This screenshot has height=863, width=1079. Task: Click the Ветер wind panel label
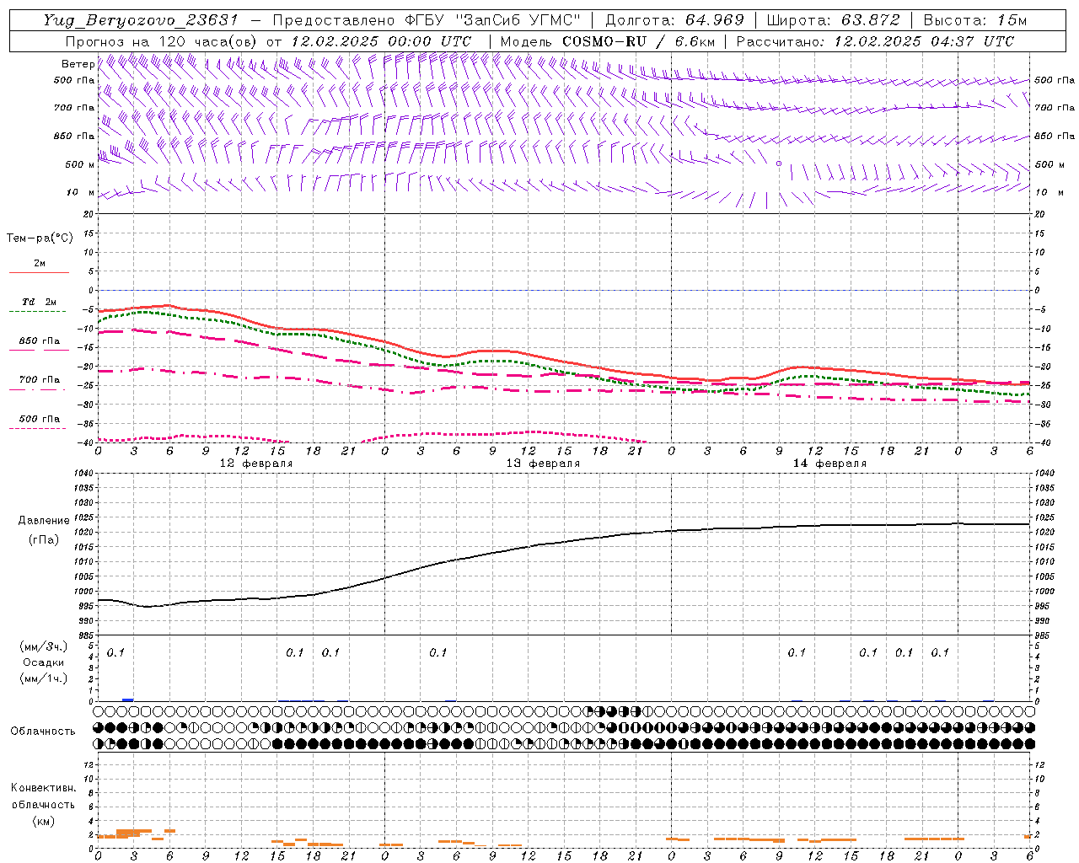(78, 64)
